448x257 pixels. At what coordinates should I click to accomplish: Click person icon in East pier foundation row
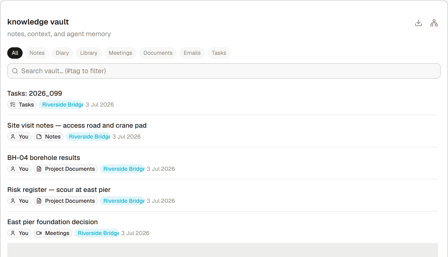(13, 233)
